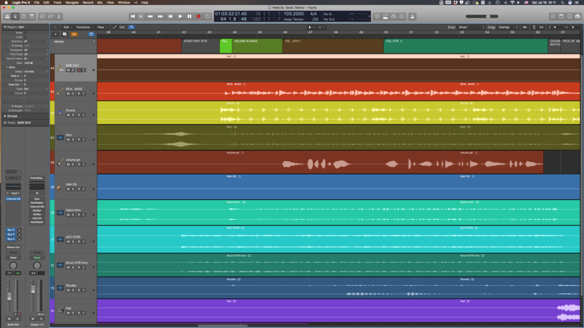
Task: Record-enable the BARI SAX track
Action: click(x=78, y=70)
